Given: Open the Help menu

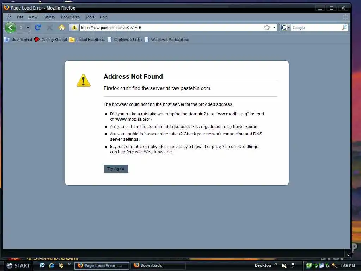Looking at the screenshot, I should pos(104,17).
